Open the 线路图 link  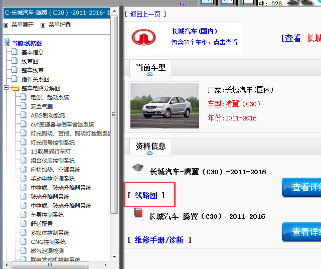coord(146,195)
